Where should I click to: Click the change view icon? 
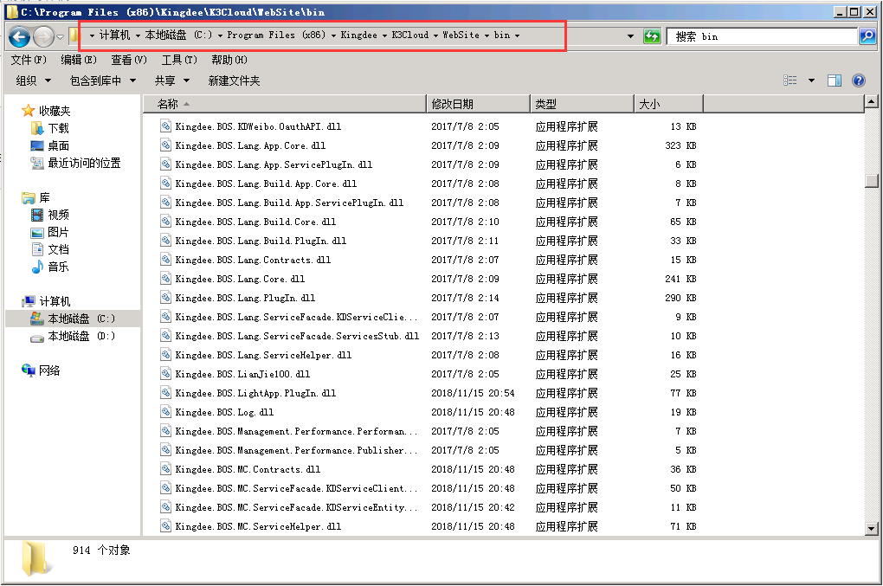pyautogui.click(x=790, y=80)
